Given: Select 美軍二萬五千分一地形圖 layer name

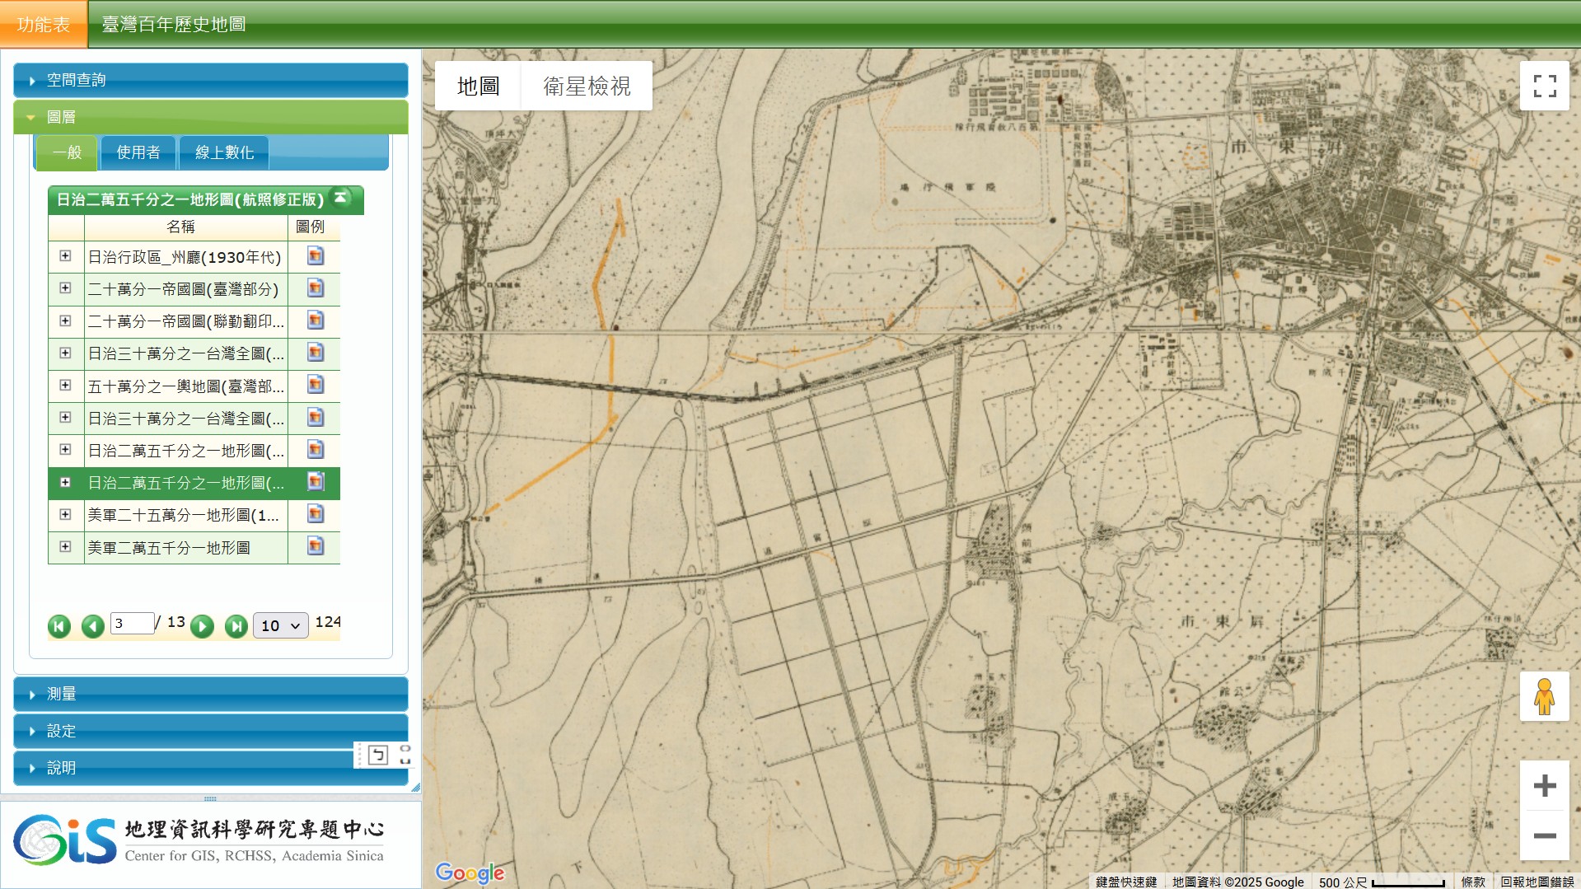Looking at the screenshot, I should click(x=169, y=547).
